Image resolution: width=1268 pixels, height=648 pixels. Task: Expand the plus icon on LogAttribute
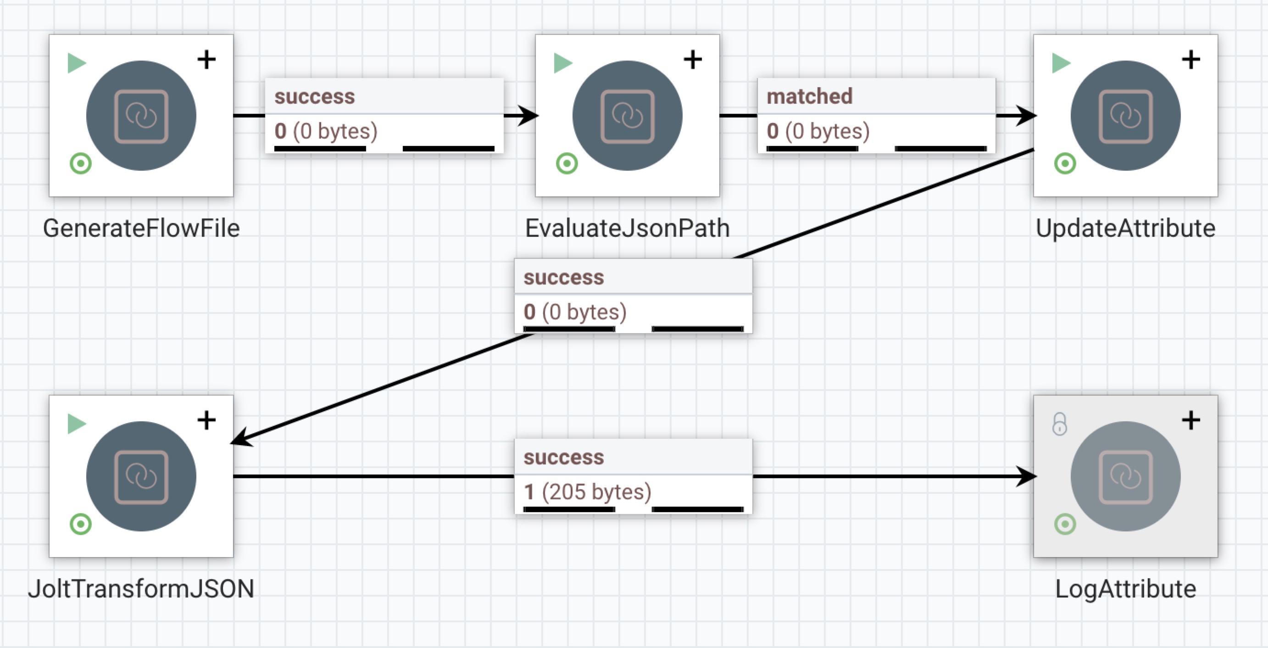[x=1191, y=420]
